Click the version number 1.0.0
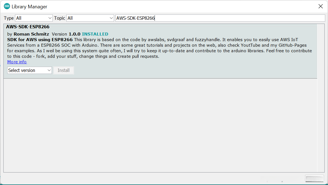The width and height of the screenshot is (328, 185). (74, 34)
